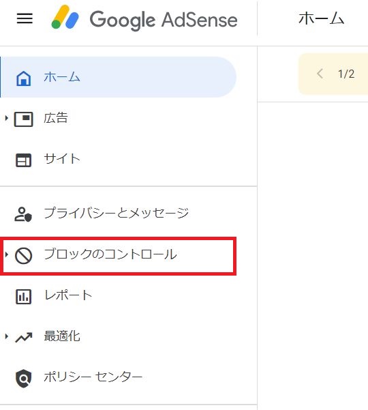Click the Google AdSense logo icon
Screen dimensions: 368x410
pyautogui.click(x=65, y=17)
